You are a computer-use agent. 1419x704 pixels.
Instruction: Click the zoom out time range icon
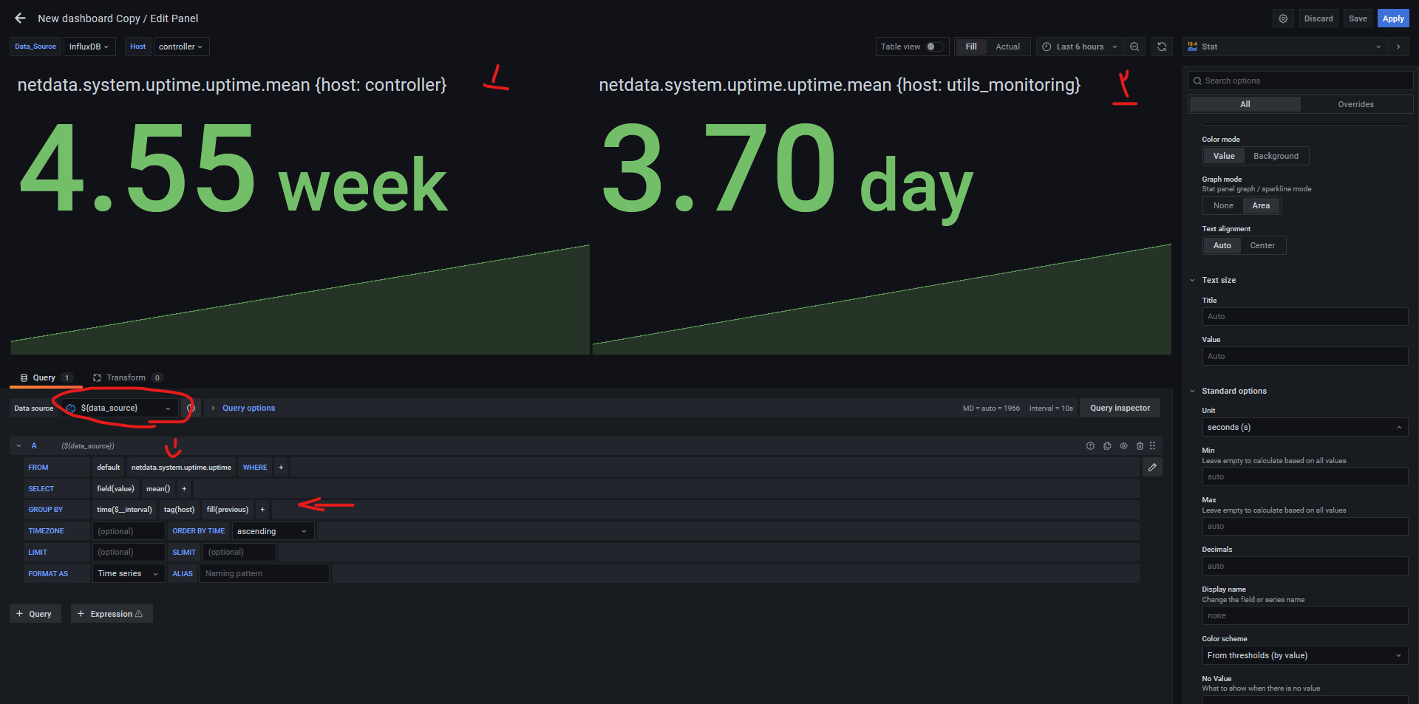(x=1134, y=47)
